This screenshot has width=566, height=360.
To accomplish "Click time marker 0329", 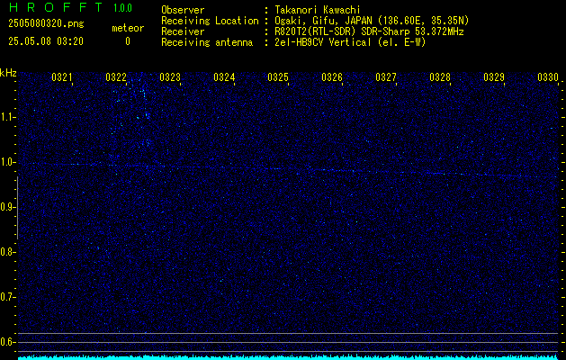I will point(494,77).
